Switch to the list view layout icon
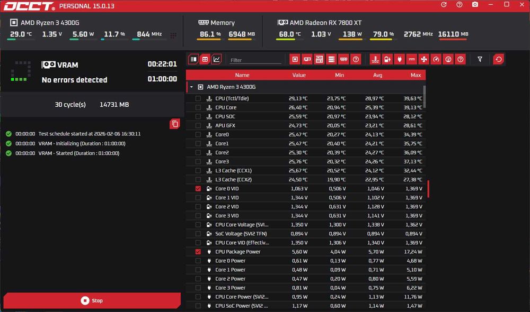Screen dimensions: 530x312 pyautogui.click(x=193, y=59)
